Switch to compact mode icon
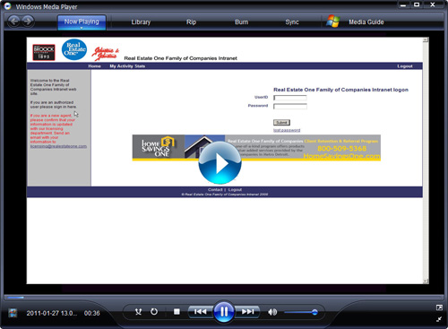 click(439, 319)
